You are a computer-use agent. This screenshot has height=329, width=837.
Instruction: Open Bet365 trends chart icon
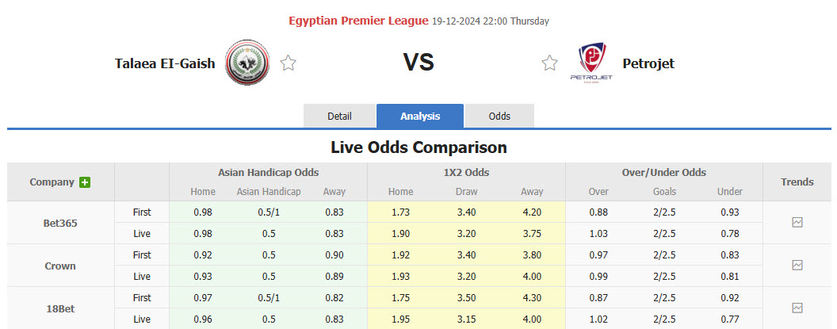797,223
